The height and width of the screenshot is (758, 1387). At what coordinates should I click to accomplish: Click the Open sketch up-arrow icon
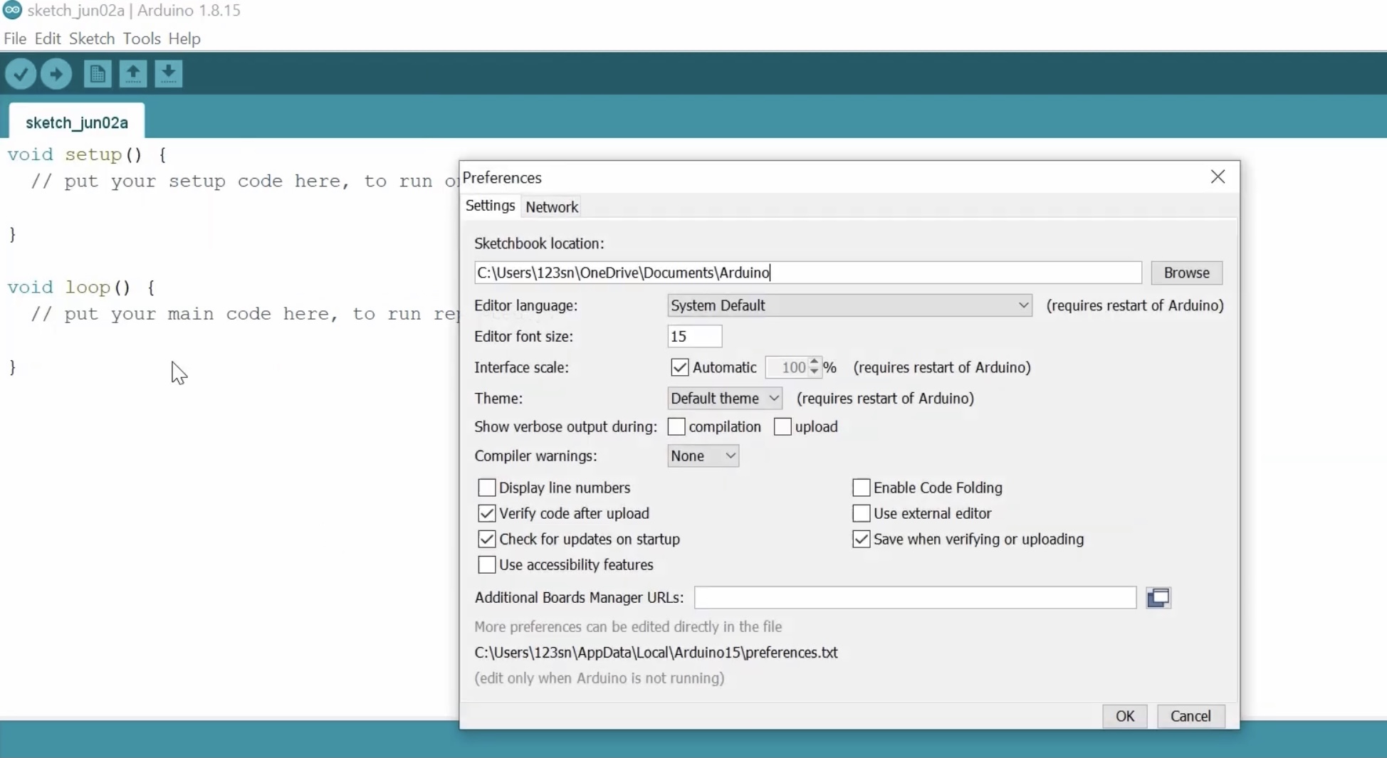click(x=133, y=74)
